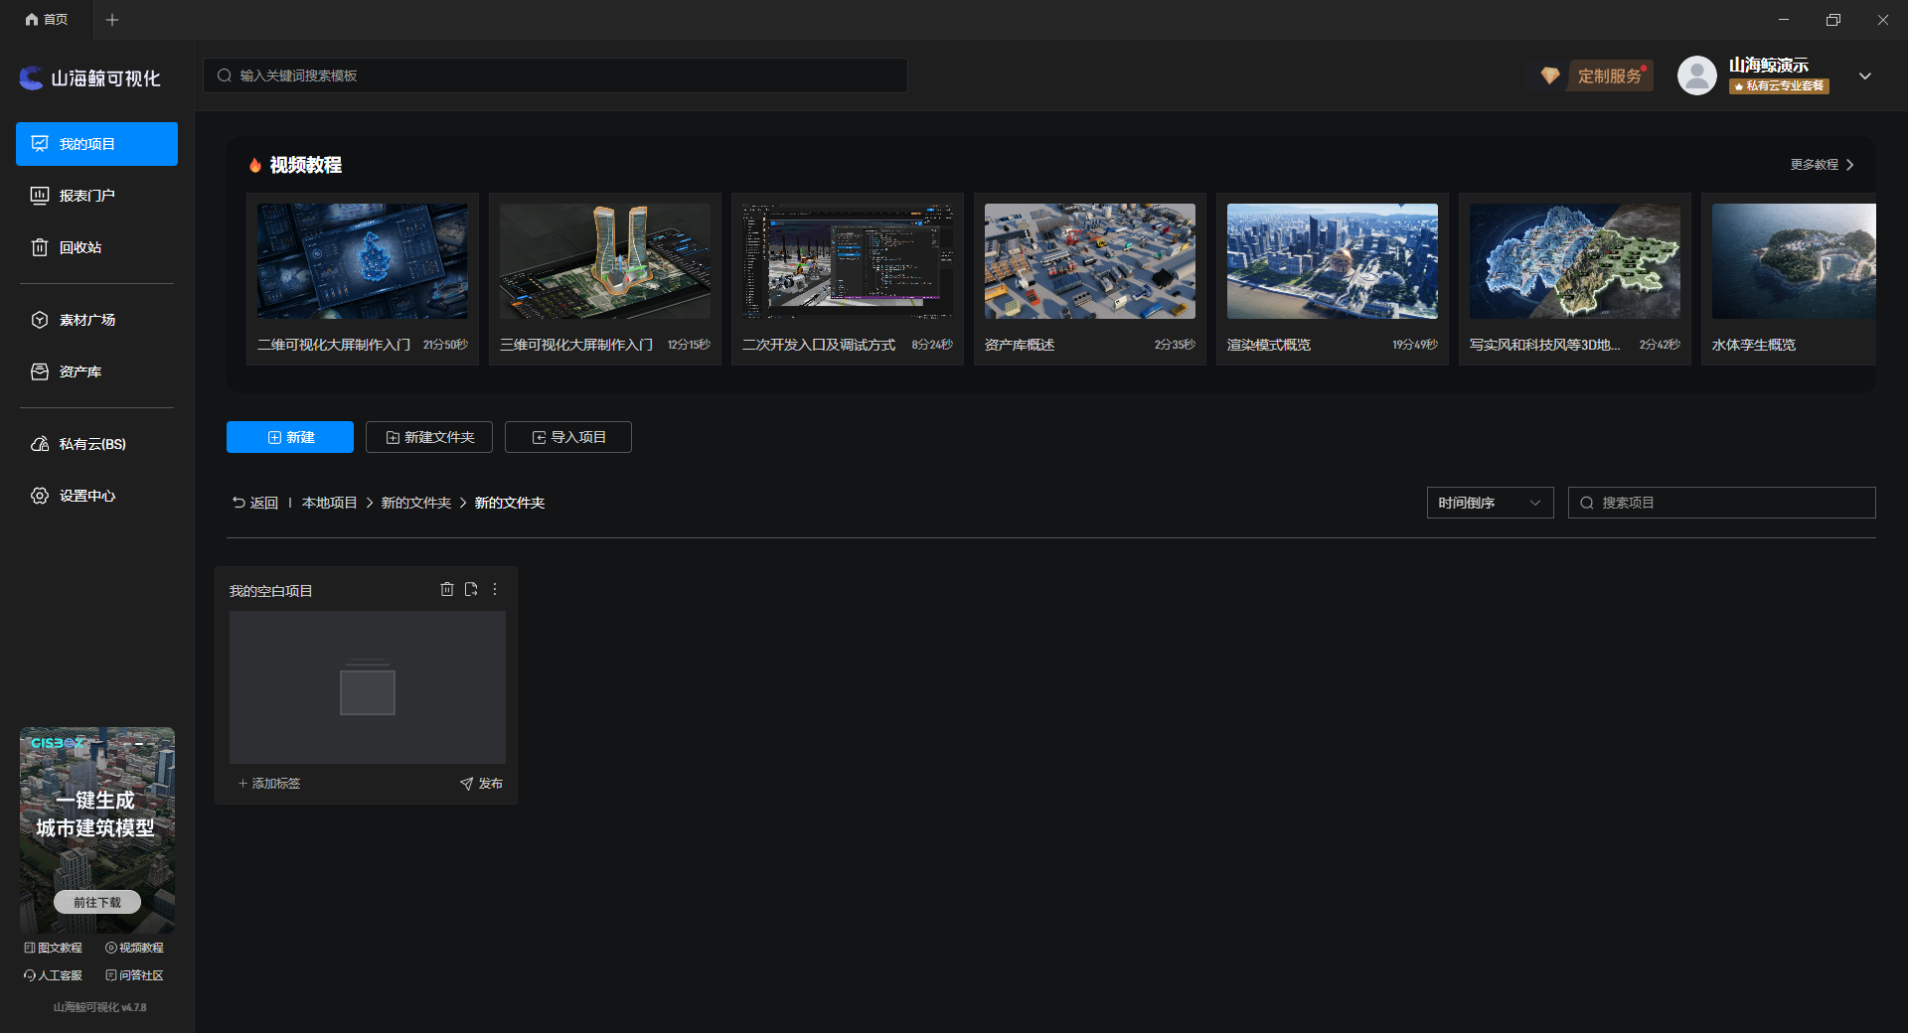Click 添加标签 on the project card
This screenshot has height=1033, width=1908.
point(269,784)
